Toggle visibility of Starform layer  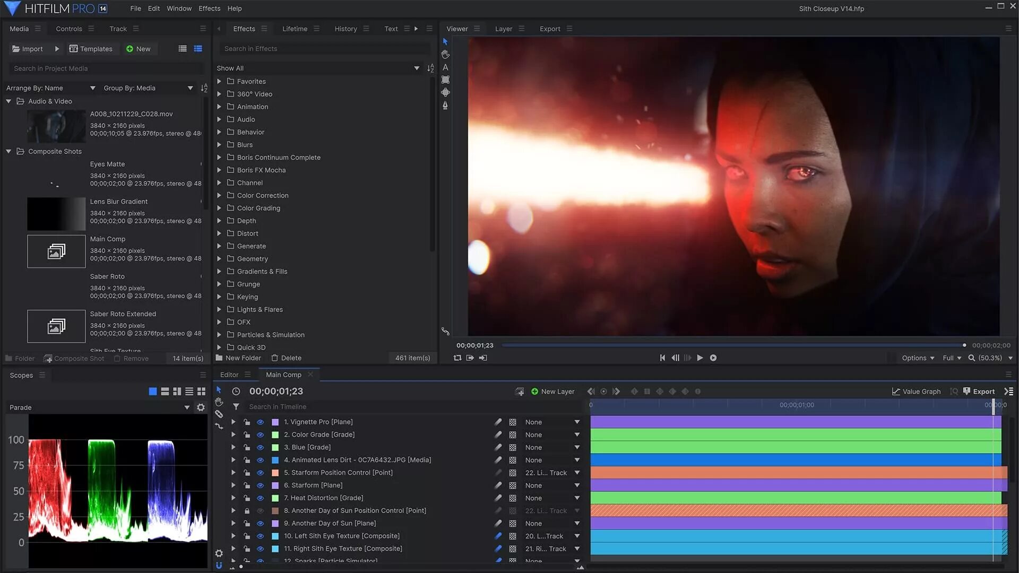[x=260, y=485]
